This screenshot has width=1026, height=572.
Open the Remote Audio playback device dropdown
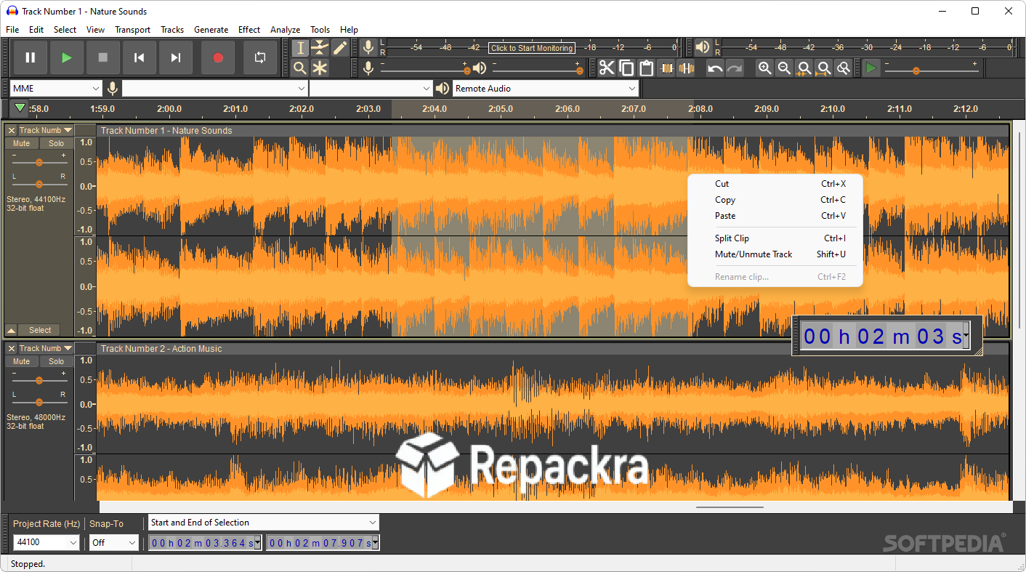tap(545, 89)
